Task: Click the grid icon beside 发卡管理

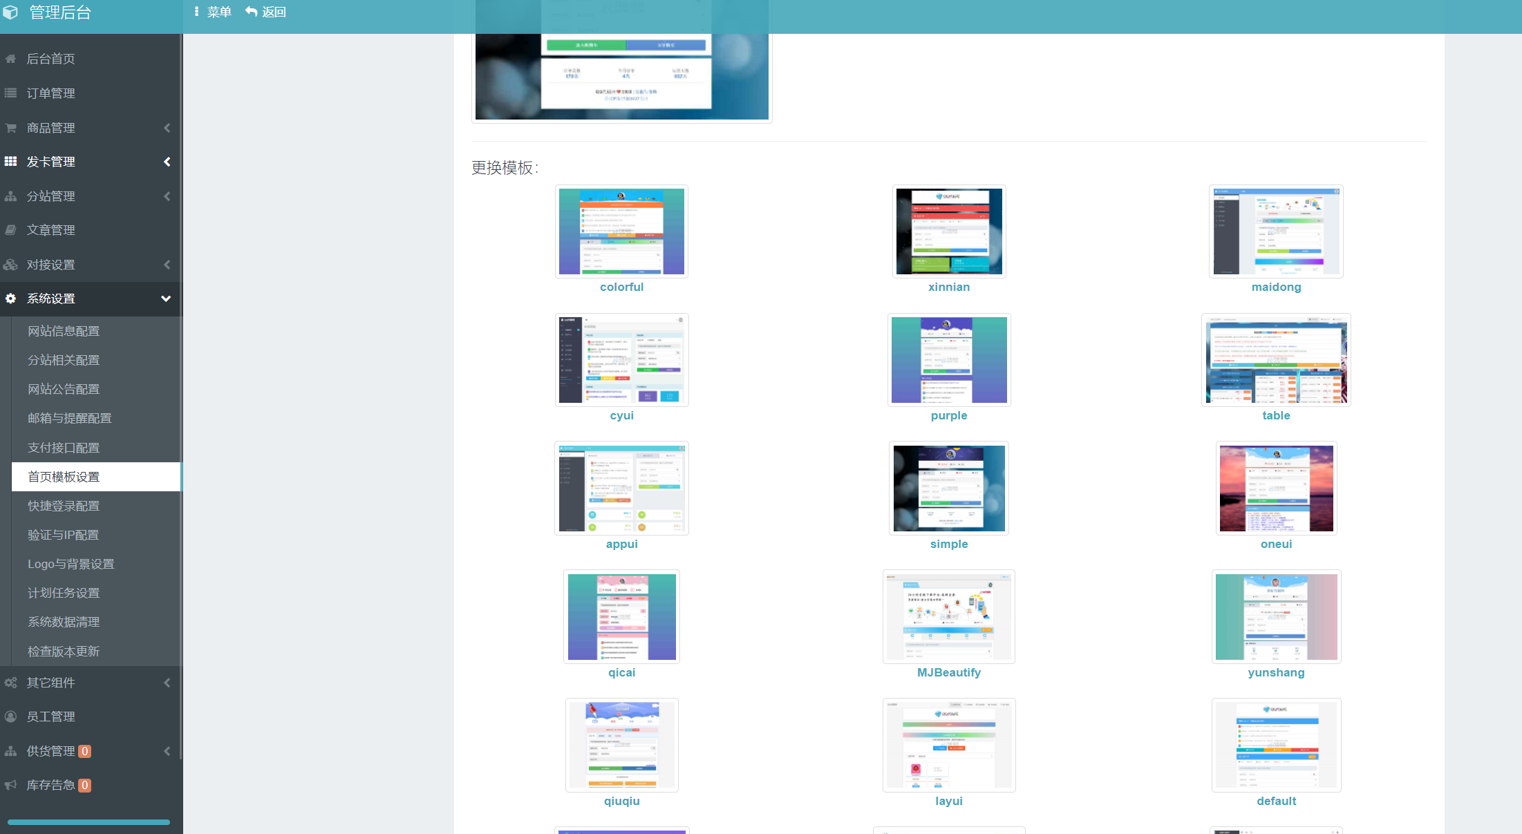Action: pos(10,162)
